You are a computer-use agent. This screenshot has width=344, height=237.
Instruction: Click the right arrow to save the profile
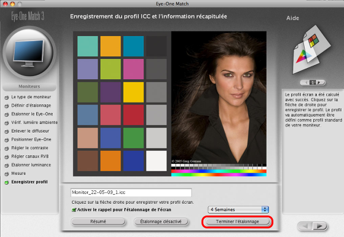pyautogui.click(x=319, y=226)
